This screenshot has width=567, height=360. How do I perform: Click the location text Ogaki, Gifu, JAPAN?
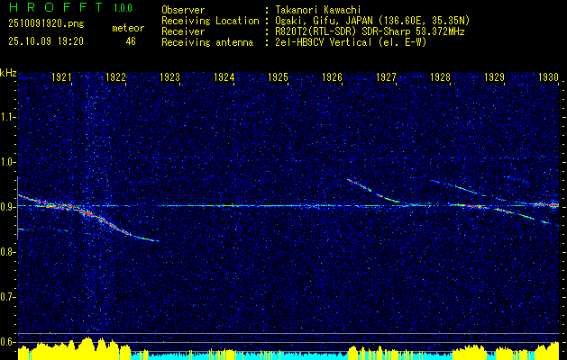[x=324, y=21]
